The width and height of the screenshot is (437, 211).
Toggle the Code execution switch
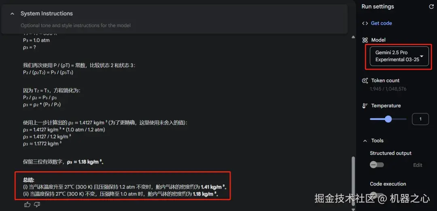tap(377, 194)
